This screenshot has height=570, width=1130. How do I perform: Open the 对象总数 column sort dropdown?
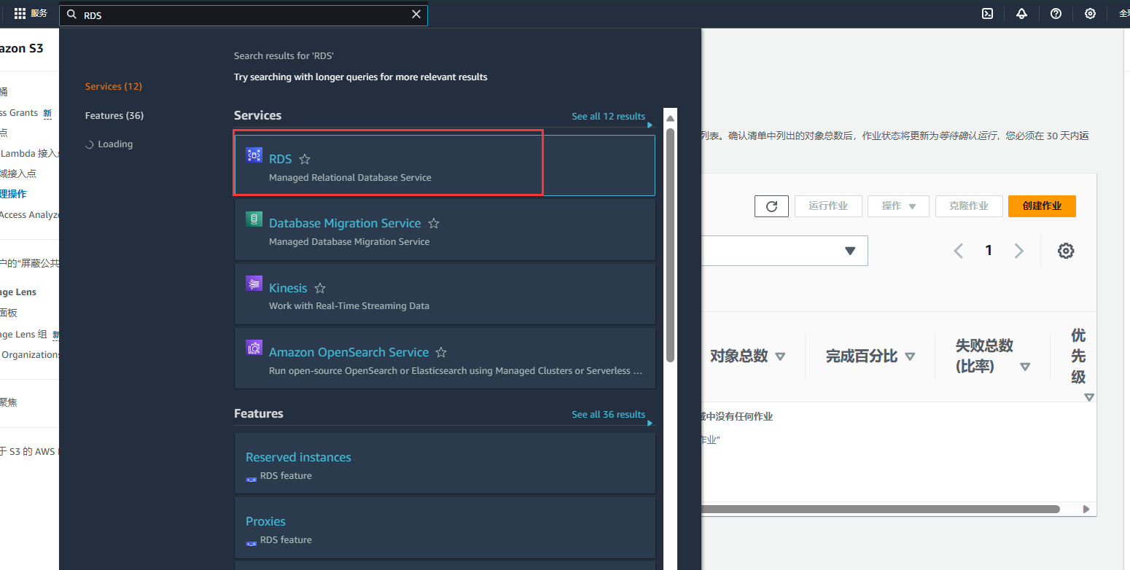[781, 356]
